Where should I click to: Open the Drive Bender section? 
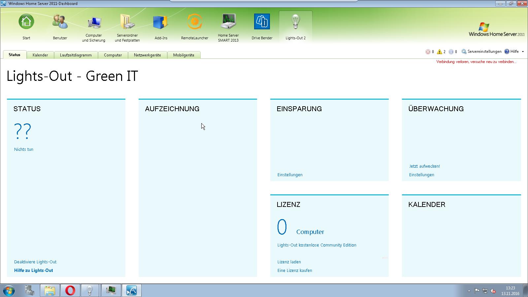click(262, 27)
